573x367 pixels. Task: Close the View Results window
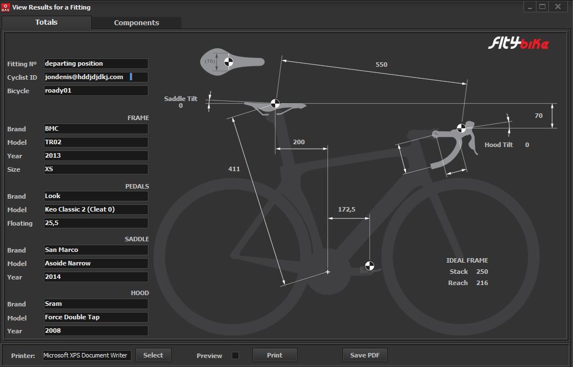(x=558, y=7)
